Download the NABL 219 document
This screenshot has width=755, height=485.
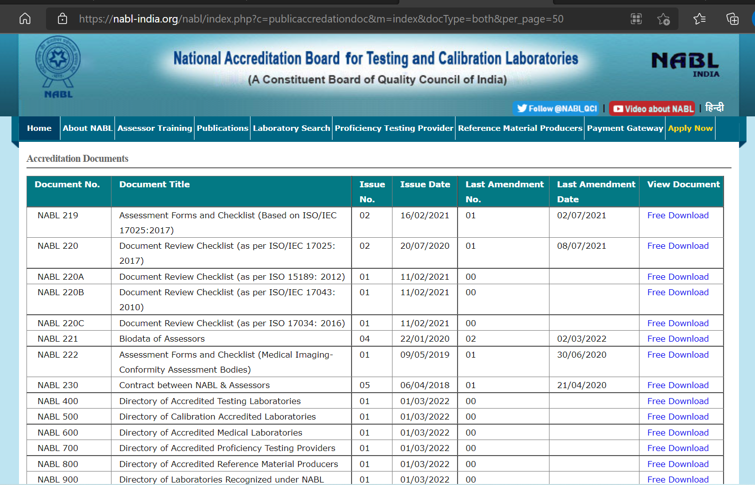pos(678,215)
